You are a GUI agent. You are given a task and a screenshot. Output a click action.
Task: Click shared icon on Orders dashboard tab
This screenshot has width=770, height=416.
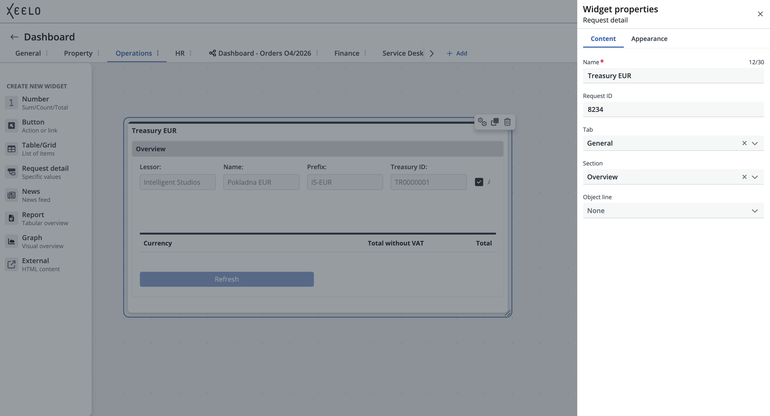[213, 53]
